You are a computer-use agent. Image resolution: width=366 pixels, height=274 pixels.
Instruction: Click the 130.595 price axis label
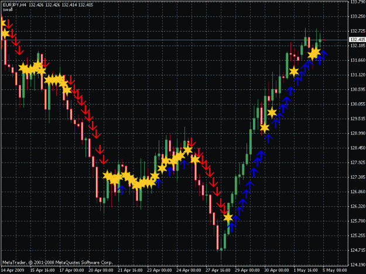click(358, 89)
